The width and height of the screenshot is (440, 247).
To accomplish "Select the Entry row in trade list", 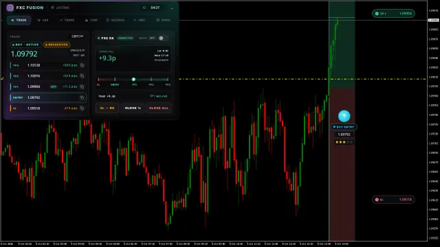I will point(48,97).
